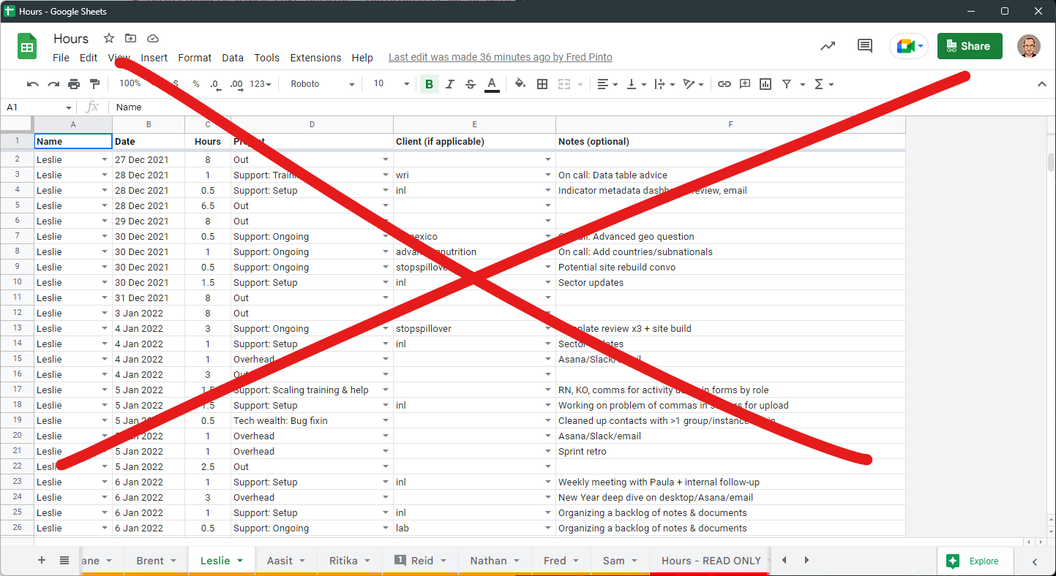
Task: Click the Explore button
Action: [x=974, y=561]
